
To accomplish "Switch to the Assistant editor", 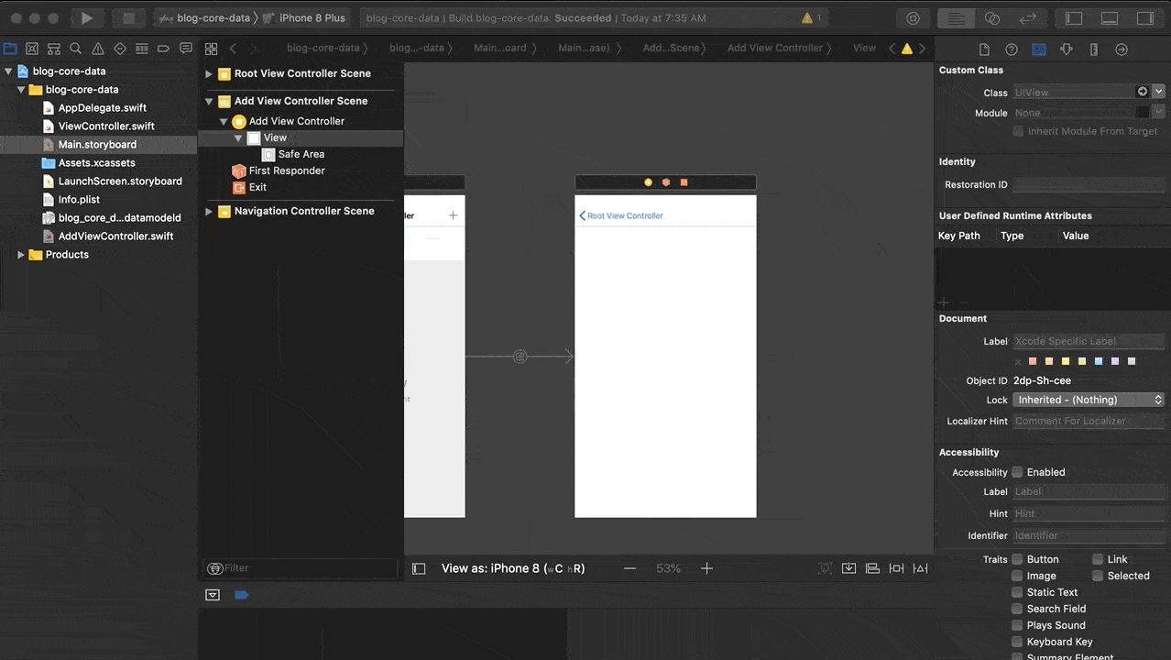I will click(992, 18).
